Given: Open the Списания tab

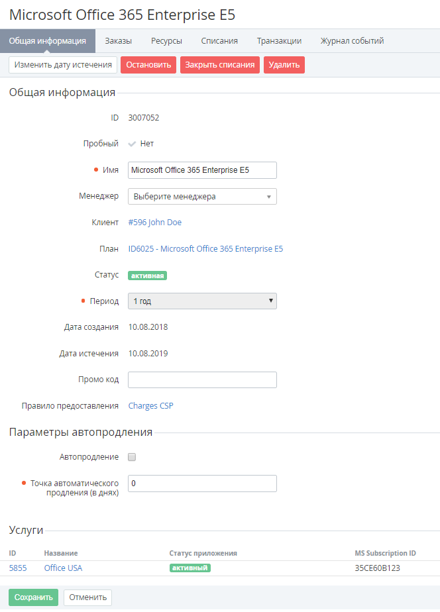Looking at the screenshot, I should click(219, 41).
